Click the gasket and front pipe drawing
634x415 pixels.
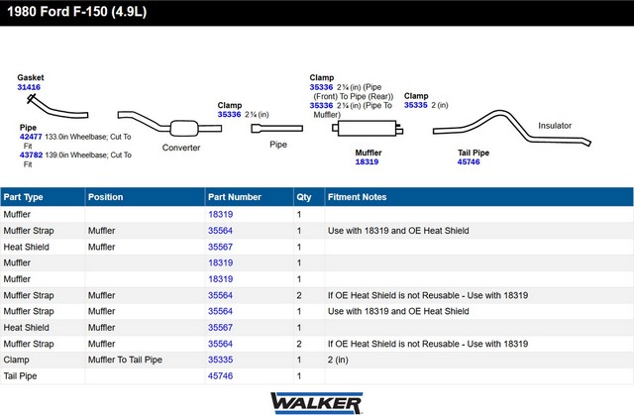click(56, 107)
